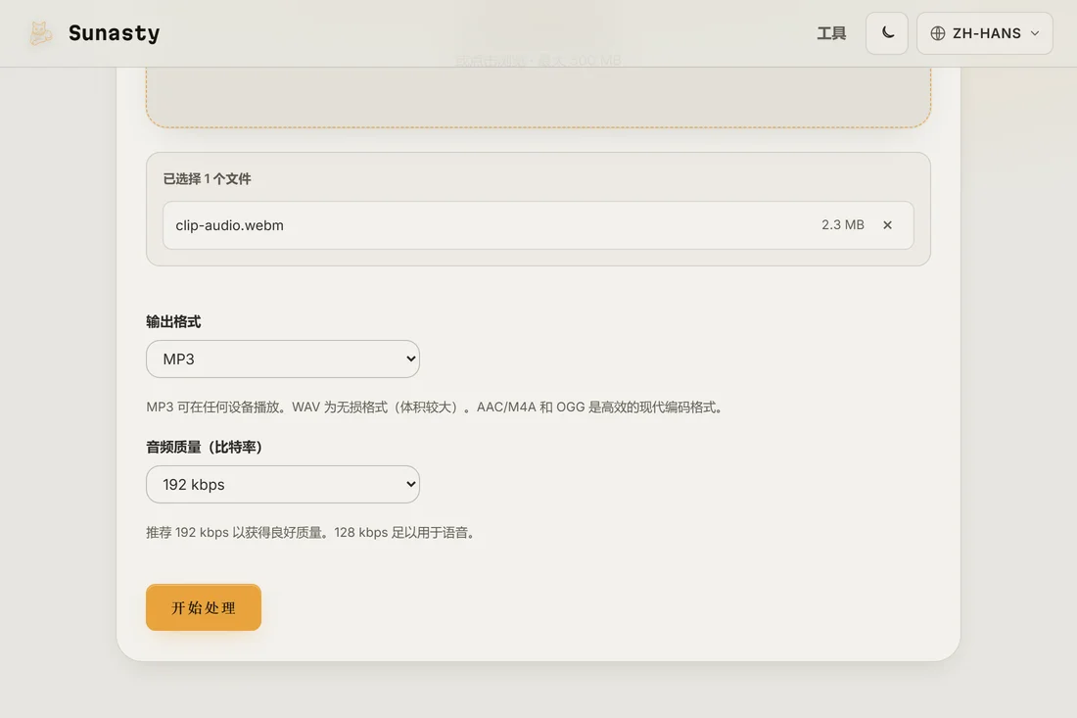Click the 2.3 MB file size
1077x718 pixels.
[843, 224]
